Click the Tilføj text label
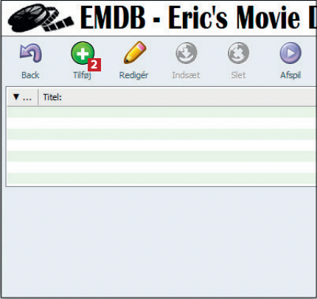 pos(82,75)
